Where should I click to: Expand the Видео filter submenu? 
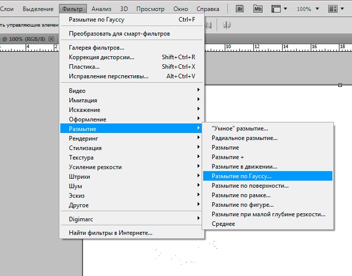click(x=77, y=91)
